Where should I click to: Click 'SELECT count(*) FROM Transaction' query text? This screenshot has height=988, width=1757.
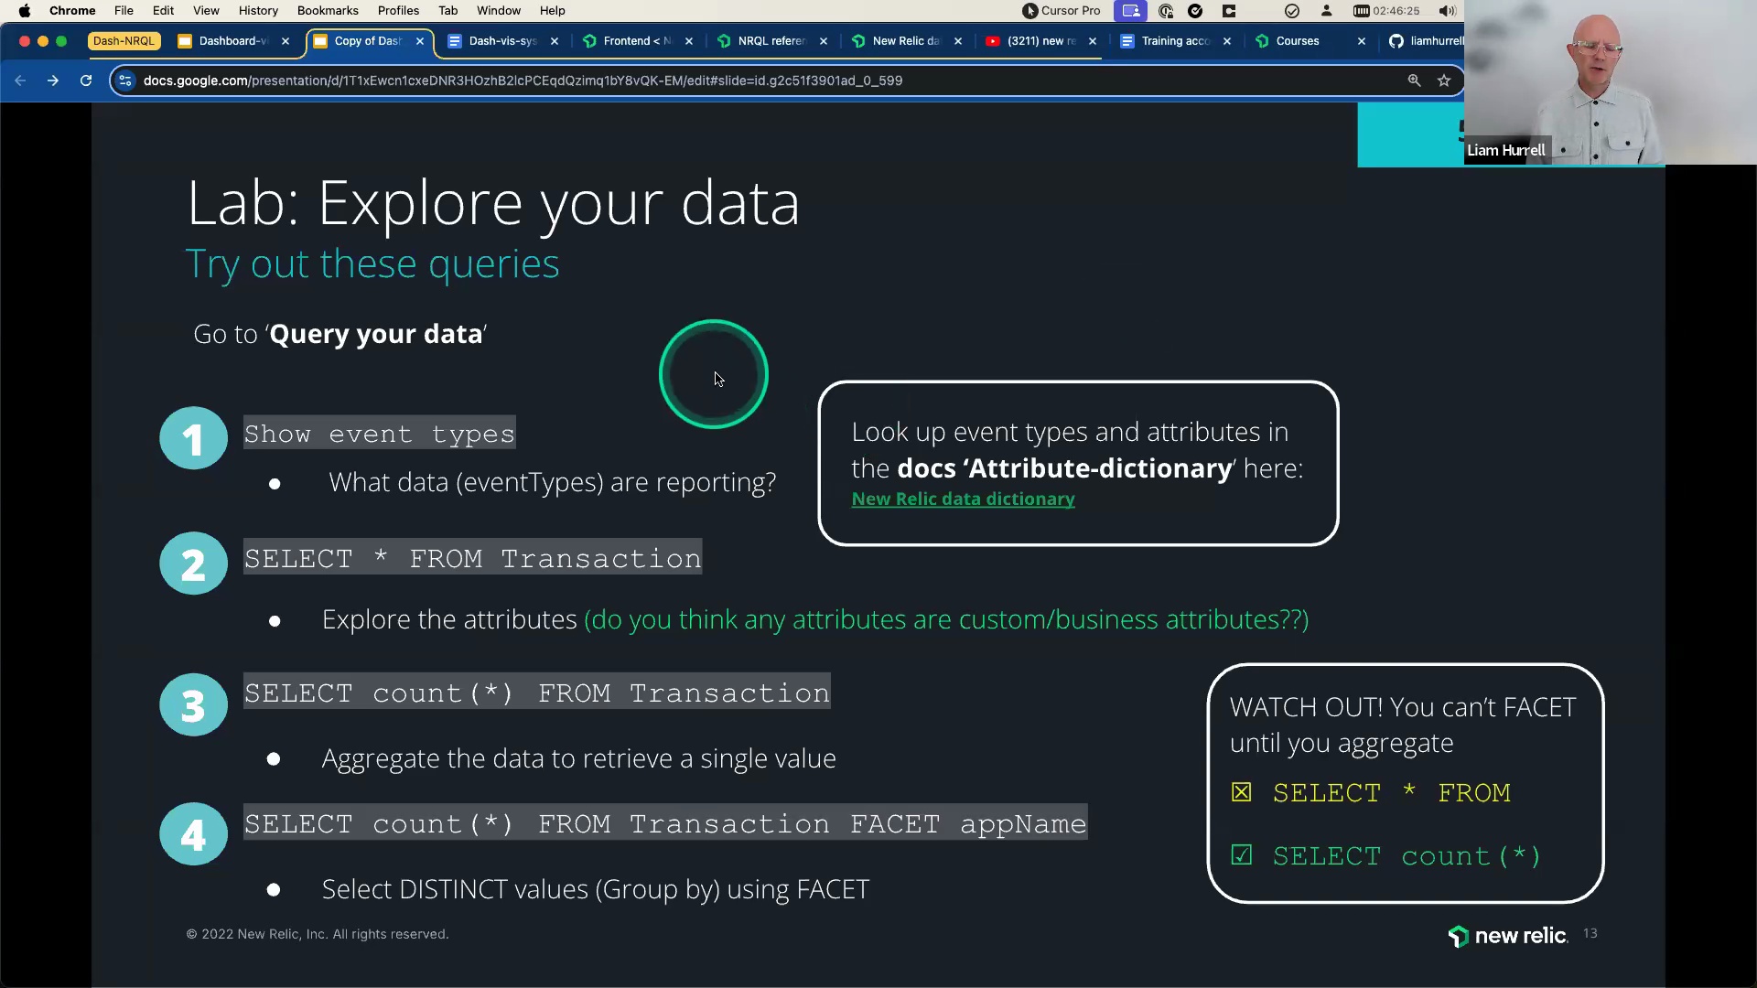(536, 693)
